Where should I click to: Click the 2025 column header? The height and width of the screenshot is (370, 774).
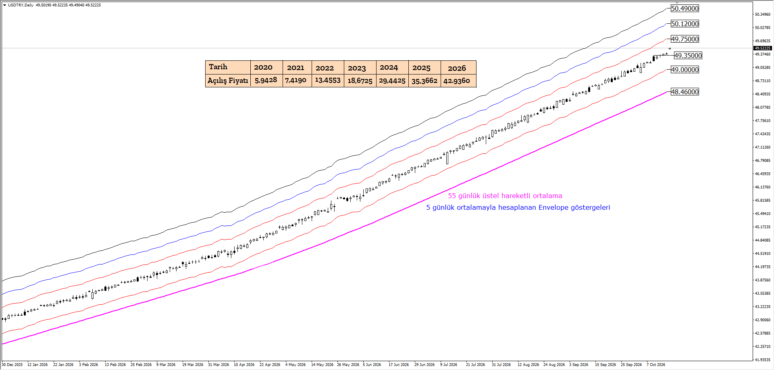coord(424,67)
